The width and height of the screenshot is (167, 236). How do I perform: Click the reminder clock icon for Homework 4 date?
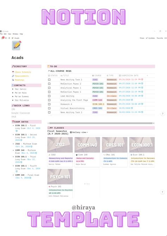pos(142,104)
